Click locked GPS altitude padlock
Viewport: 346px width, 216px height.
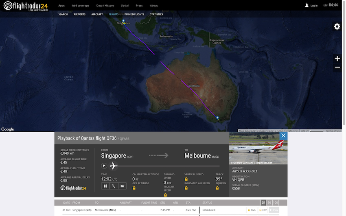click(134, 188)
